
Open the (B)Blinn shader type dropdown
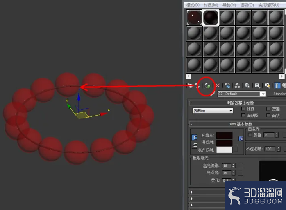(231, 111)
